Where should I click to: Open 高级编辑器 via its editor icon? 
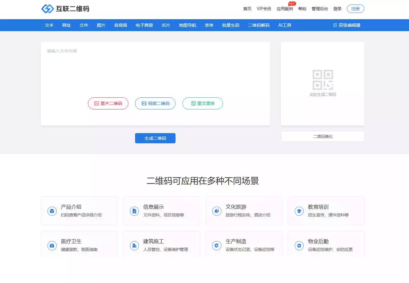335,25
